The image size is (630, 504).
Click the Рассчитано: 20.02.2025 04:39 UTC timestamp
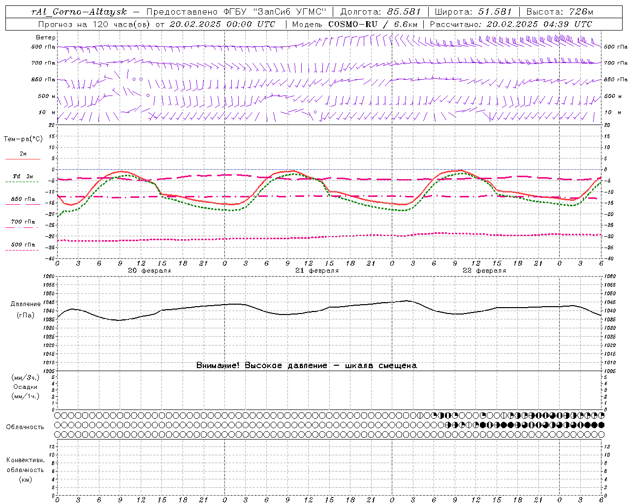pyautogui.click(x=511, y=24)
